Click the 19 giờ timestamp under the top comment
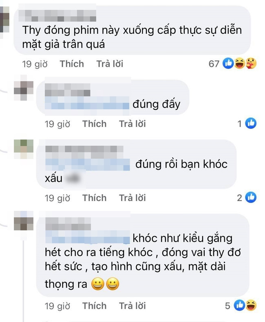Image resolution: width=265 pixels, height=322 pixels. pos(35,64)
